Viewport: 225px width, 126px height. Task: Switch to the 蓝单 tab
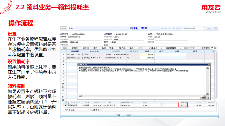[71, 28]
